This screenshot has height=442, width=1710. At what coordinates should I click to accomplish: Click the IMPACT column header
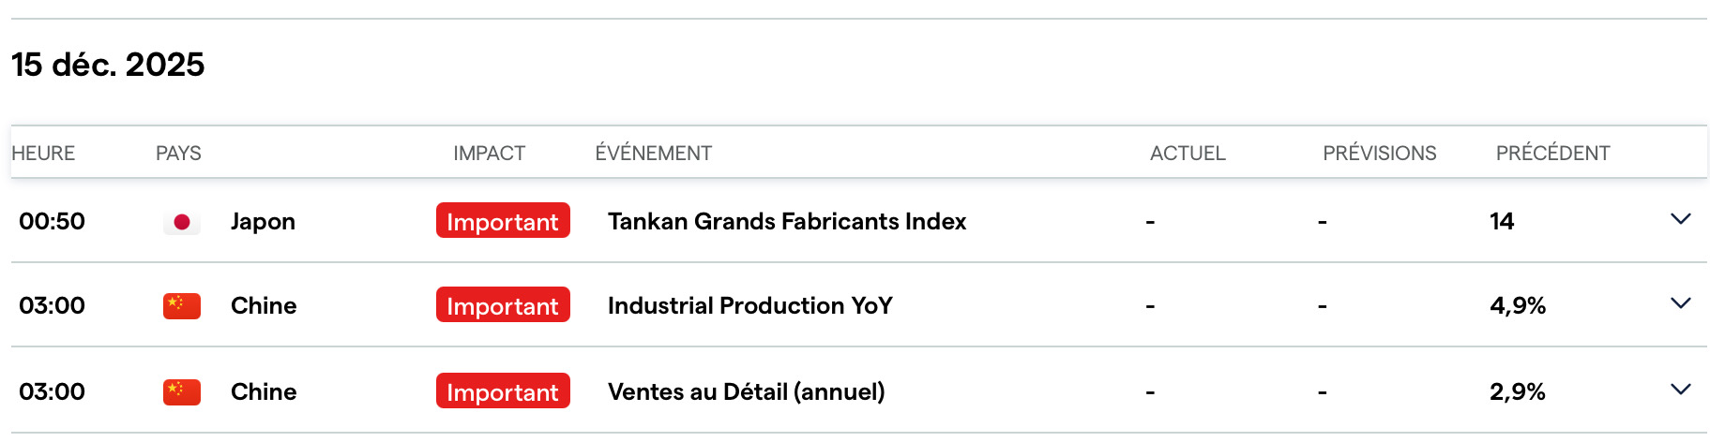coord(489,154)
